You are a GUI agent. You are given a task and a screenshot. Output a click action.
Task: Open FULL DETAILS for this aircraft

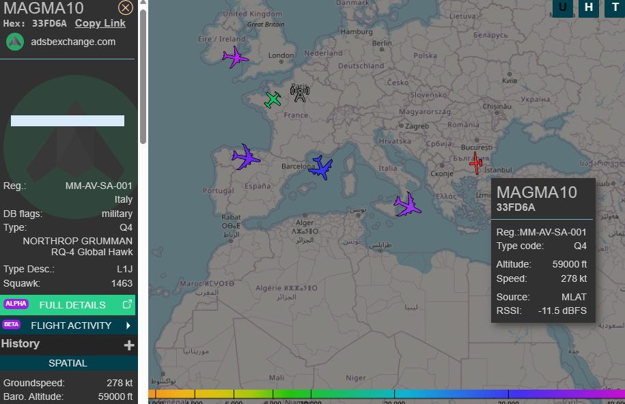[x=68, y=305]
